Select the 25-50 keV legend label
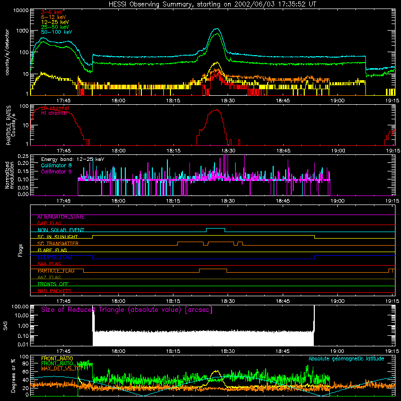The width and height of the screenshot is (401, 401). (55, 27)
